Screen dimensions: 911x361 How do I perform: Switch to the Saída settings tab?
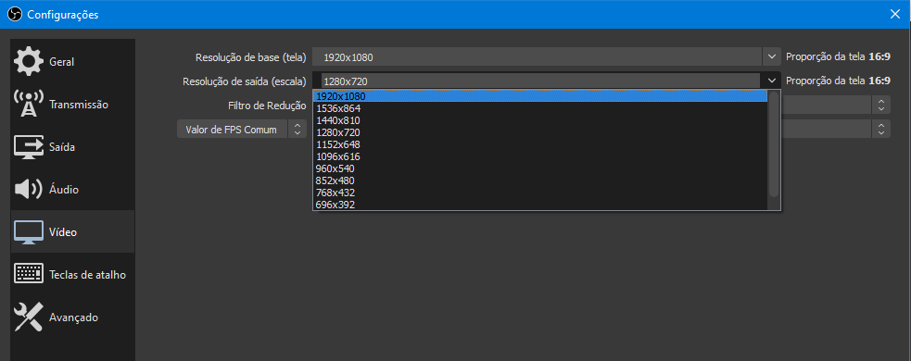pyautogui.click(x=72, y=147)
